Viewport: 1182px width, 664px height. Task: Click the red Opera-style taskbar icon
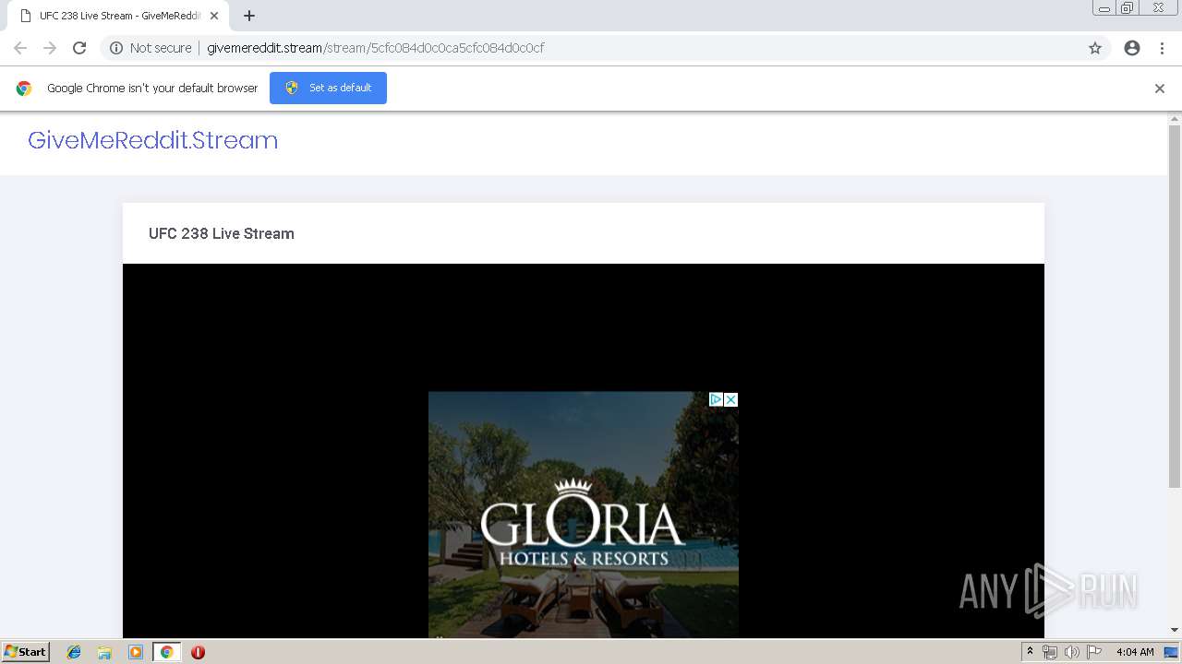(198, 652)
